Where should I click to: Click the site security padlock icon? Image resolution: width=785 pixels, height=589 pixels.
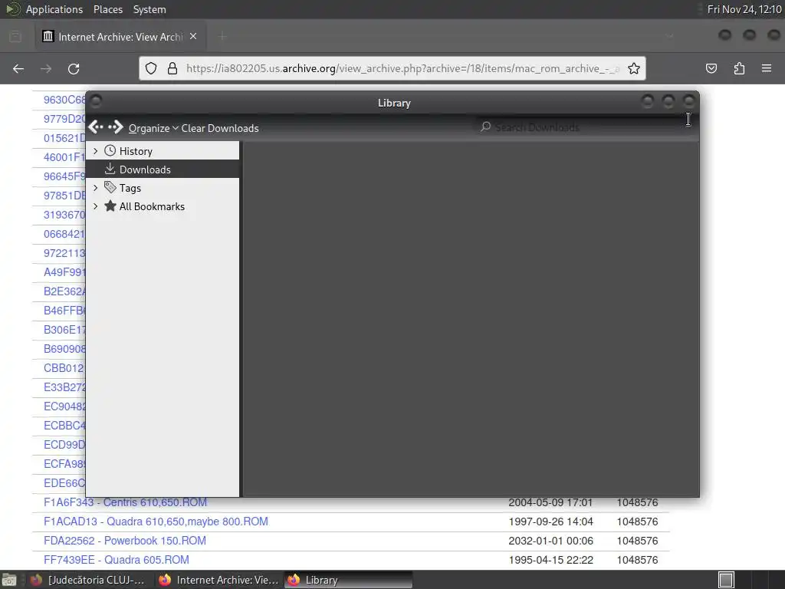(x=172, y=68)
